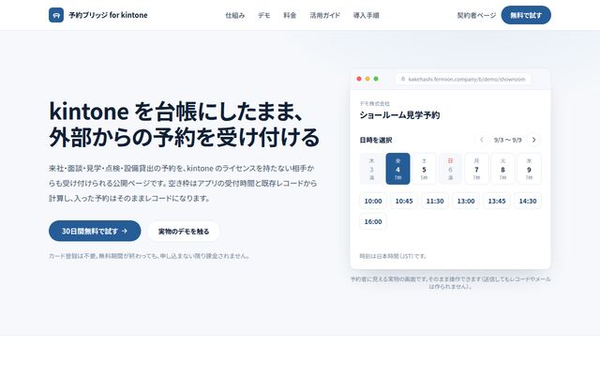Click the 9/3〜9/9 date range label
The image size is (600, 375).
(x=508, y=140)
